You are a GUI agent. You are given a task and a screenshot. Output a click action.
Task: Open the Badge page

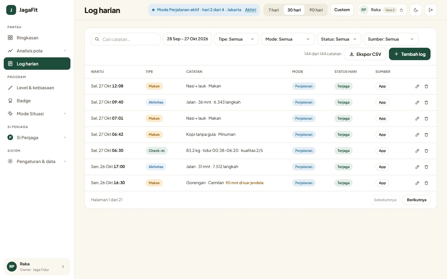pyautogui.click(x=37, y=101)
